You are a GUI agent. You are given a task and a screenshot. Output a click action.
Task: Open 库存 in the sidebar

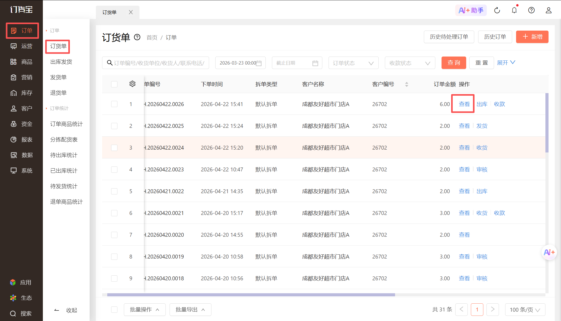tap(21, 93)
